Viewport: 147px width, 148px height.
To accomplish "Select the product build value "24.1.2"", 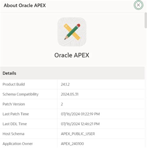I will [x=65, y=84].
